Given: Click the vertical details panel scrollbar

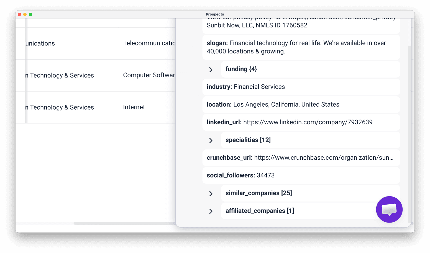Looking at the screenshot, I should click(x=409, y=134).
